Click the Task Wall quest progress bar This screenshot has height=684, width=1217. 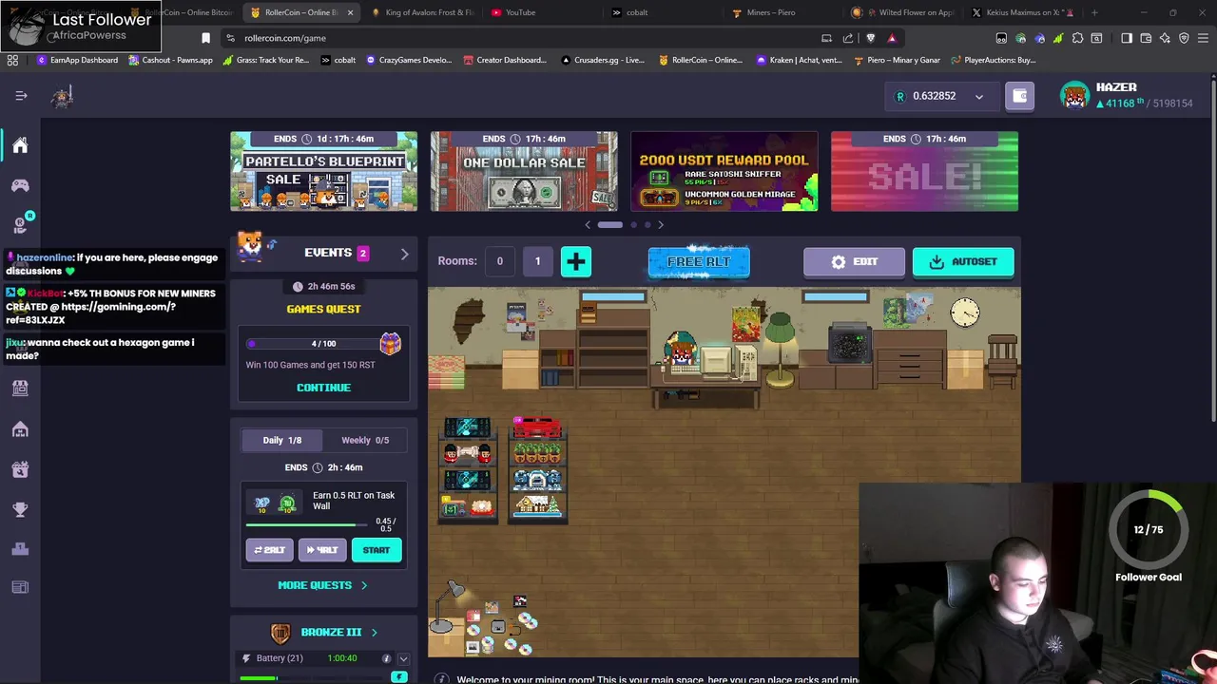(307, 524)
